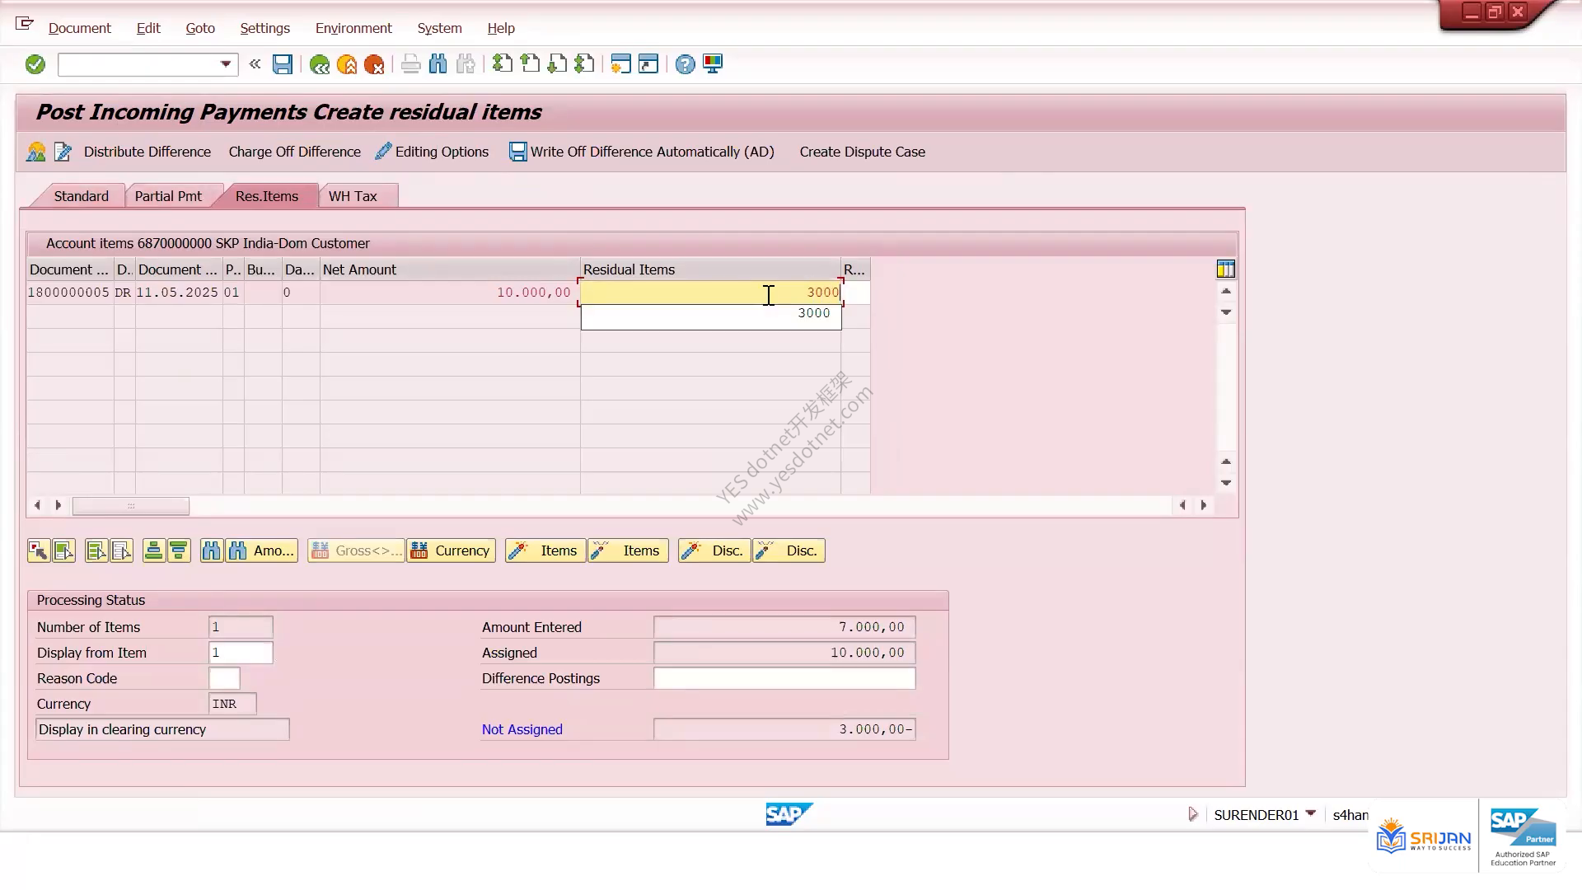Click the Reason Code input field
The image size is (1582, 890).
[x=224, y=678]
